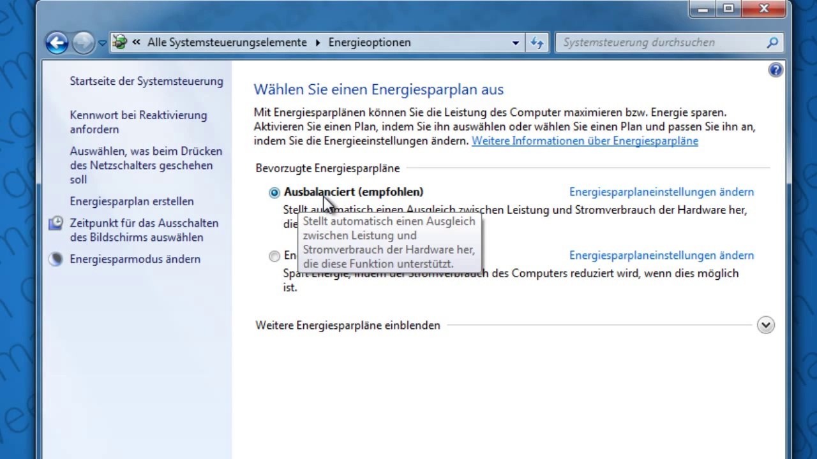817x459 pixels.
Task: Minimize the Energieoptionen window
Action: point(703,9)
